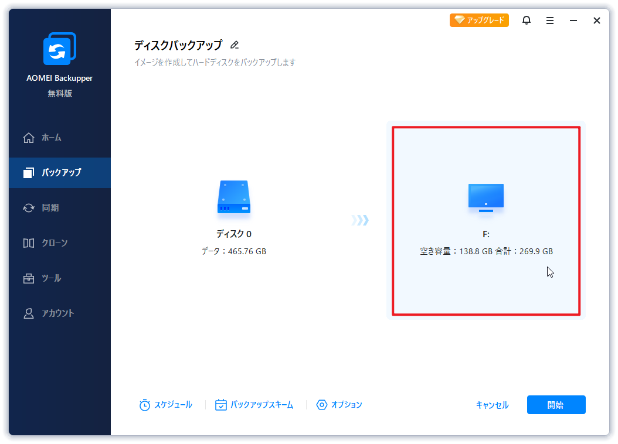The width and height of the screenshot is (618, 444).
Task: Open アカウント in the sidebar
Action: click(60, 313)
